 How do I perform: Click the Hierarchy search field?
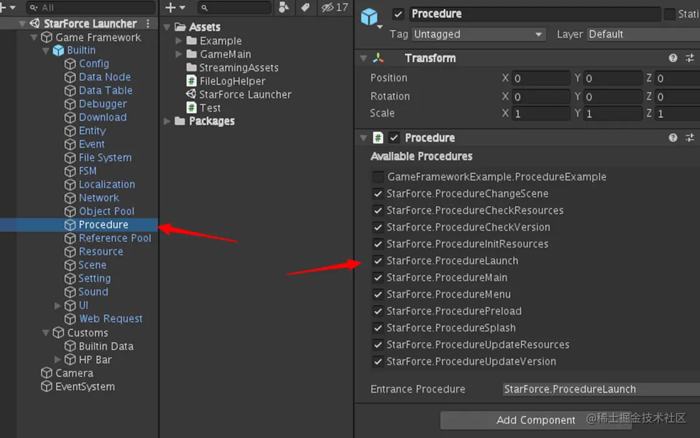pyautogui.click(x=91, y=7)
